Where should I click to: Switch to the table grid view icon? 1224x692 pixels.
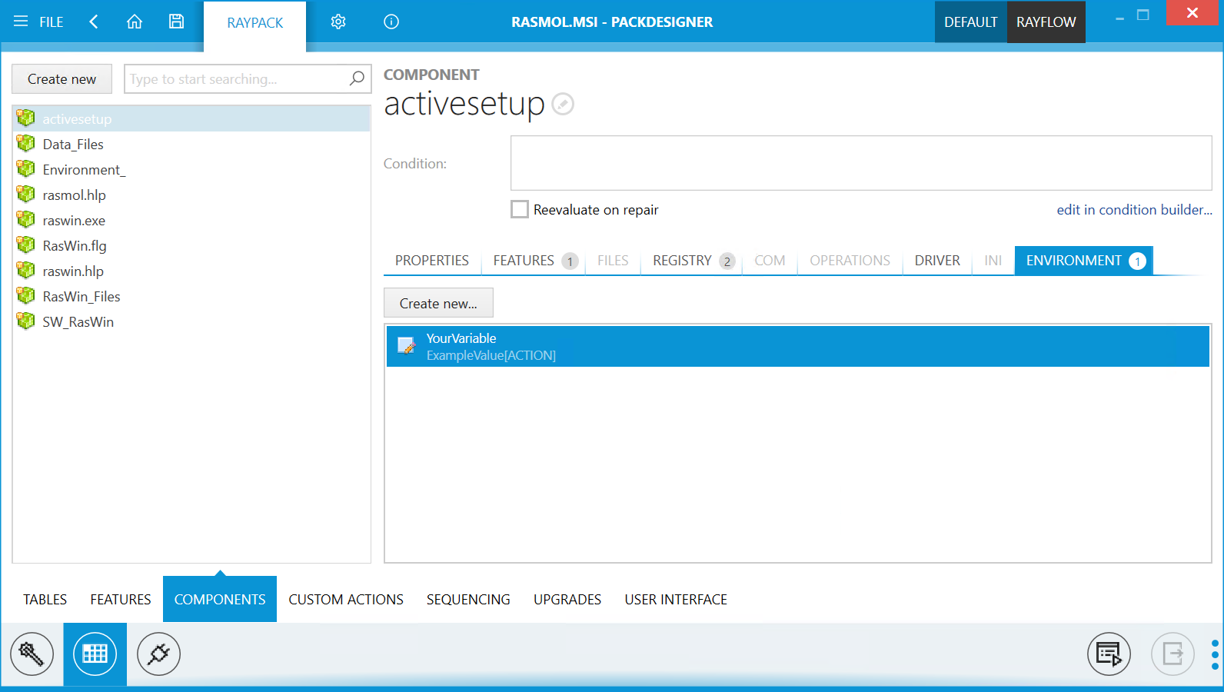tap(95, 654)
